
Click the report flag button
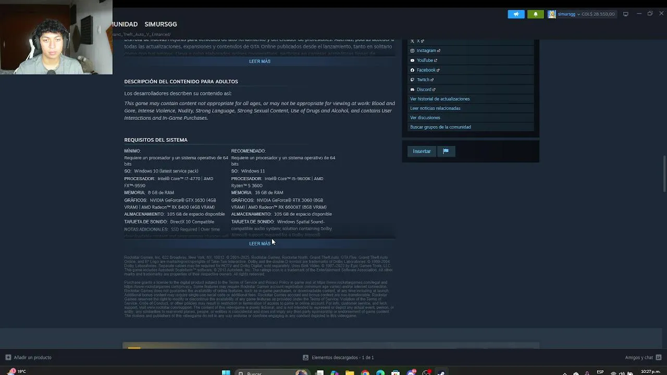pos(446,152)
